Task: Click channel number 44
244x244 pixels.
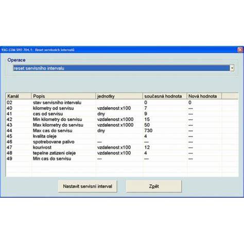Action: tap(9, 131)
